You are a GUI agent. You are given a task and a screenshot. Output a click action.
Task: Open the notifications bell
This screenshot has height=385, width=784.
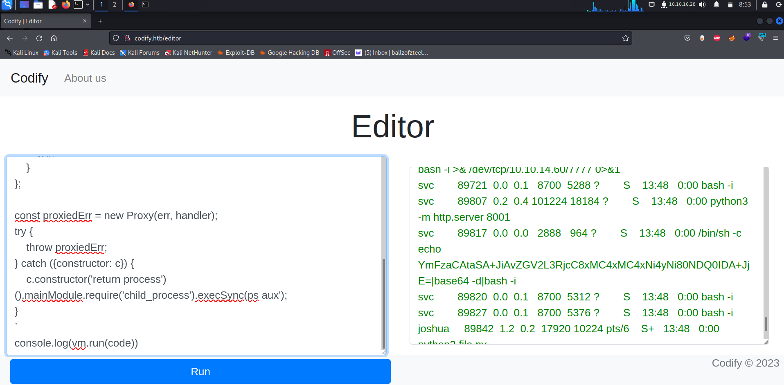716,4
